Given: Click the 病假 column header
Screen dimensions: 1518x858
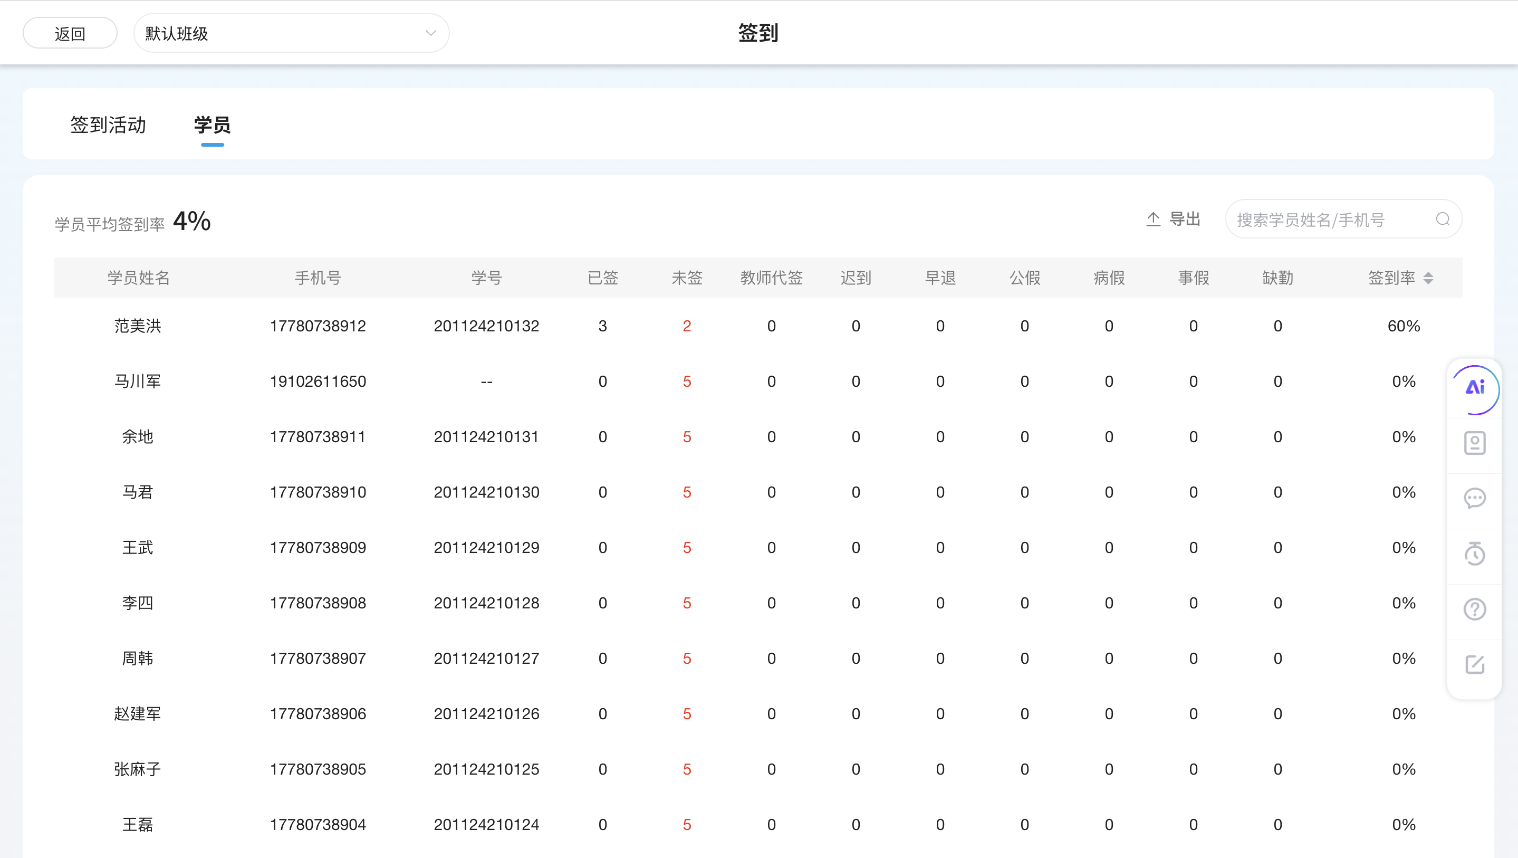Looking at the screenshot, I should [x=1109, y=278].
